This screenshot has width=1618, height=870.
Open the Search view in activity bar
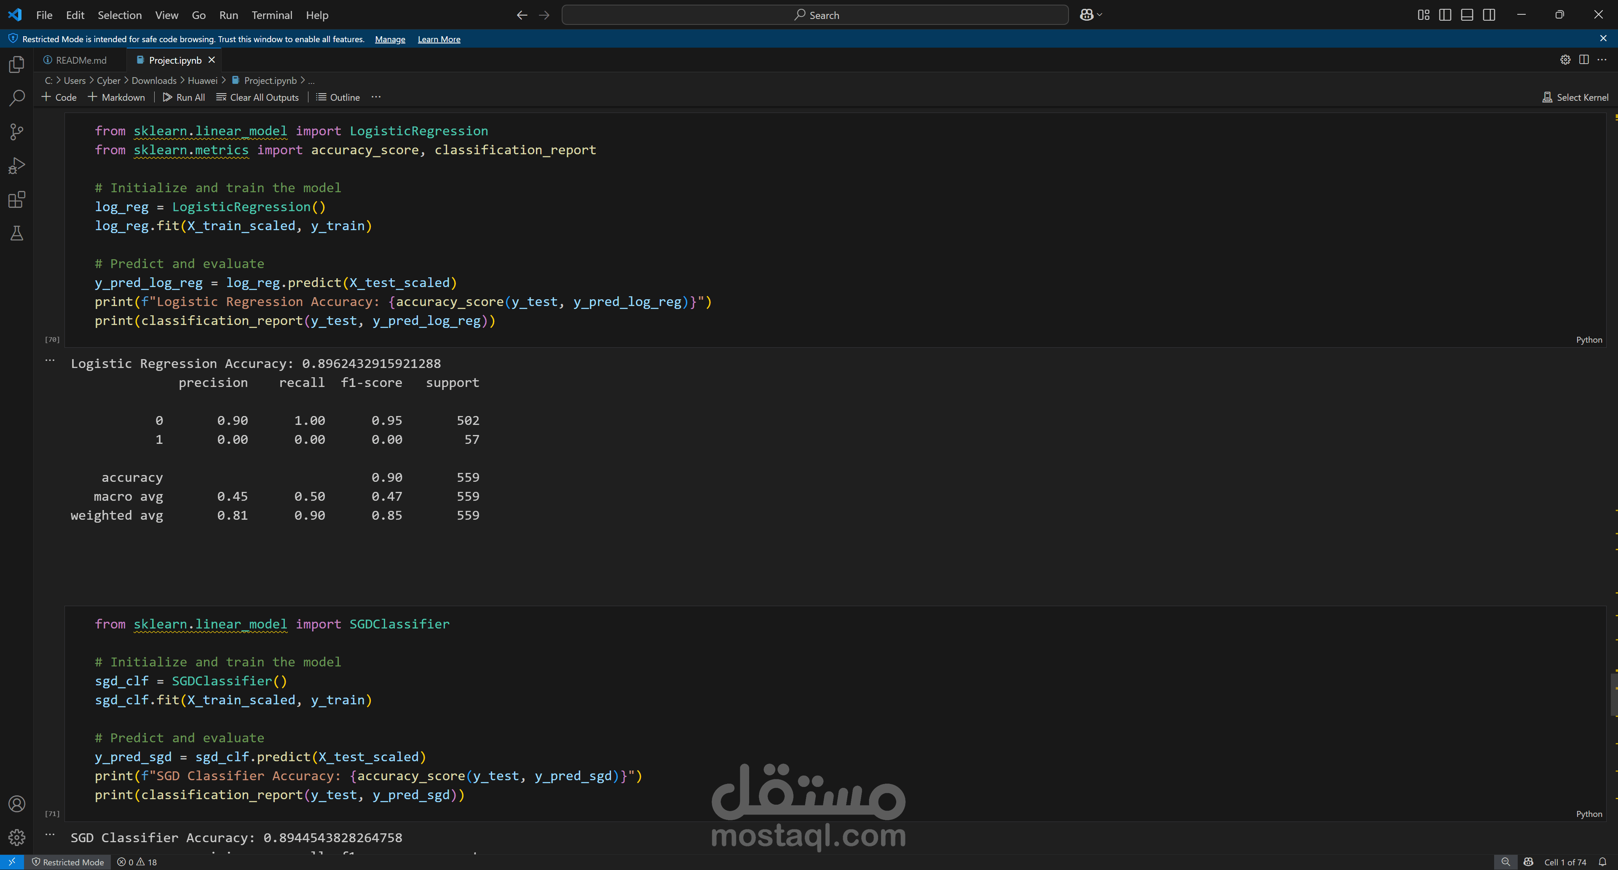pos(17,98)
